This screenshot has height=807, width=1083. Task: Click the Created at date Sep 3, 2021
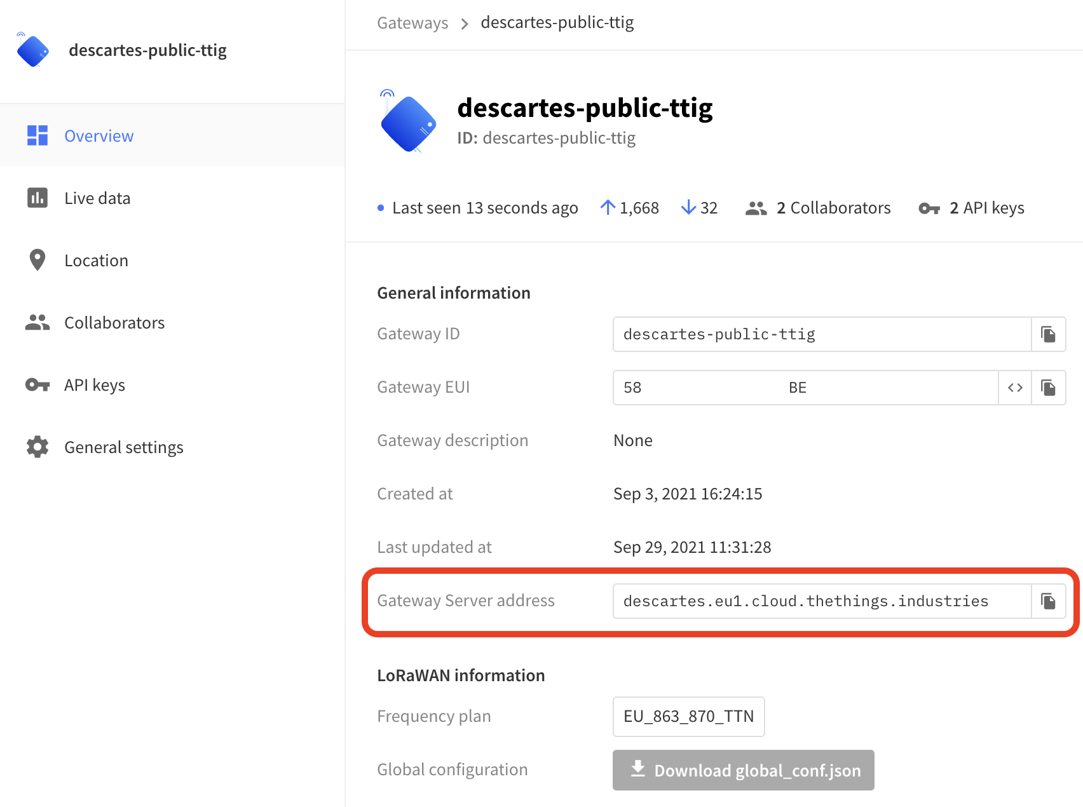coord(688,494)
